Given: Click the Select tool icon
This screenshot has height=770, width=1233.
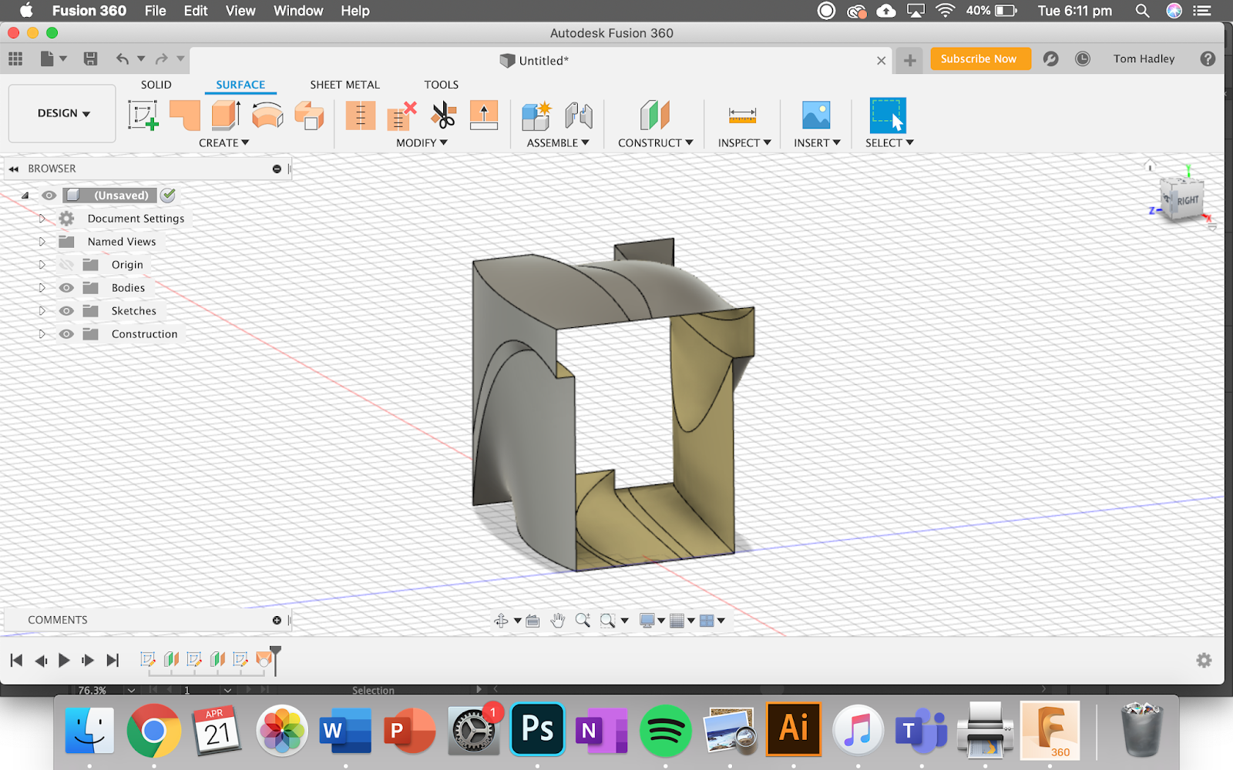Looking at the screenshot, I should point(888,115).
